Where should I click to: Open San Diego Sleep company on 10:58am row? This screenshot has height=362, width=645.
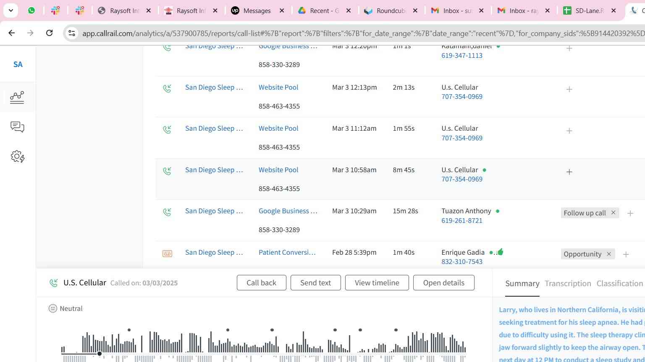point(214,170)
